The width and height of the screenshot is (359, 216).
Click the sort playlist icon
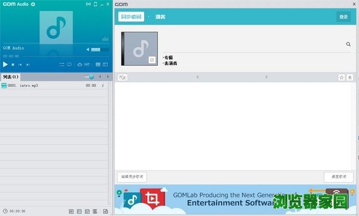[95, 211]
